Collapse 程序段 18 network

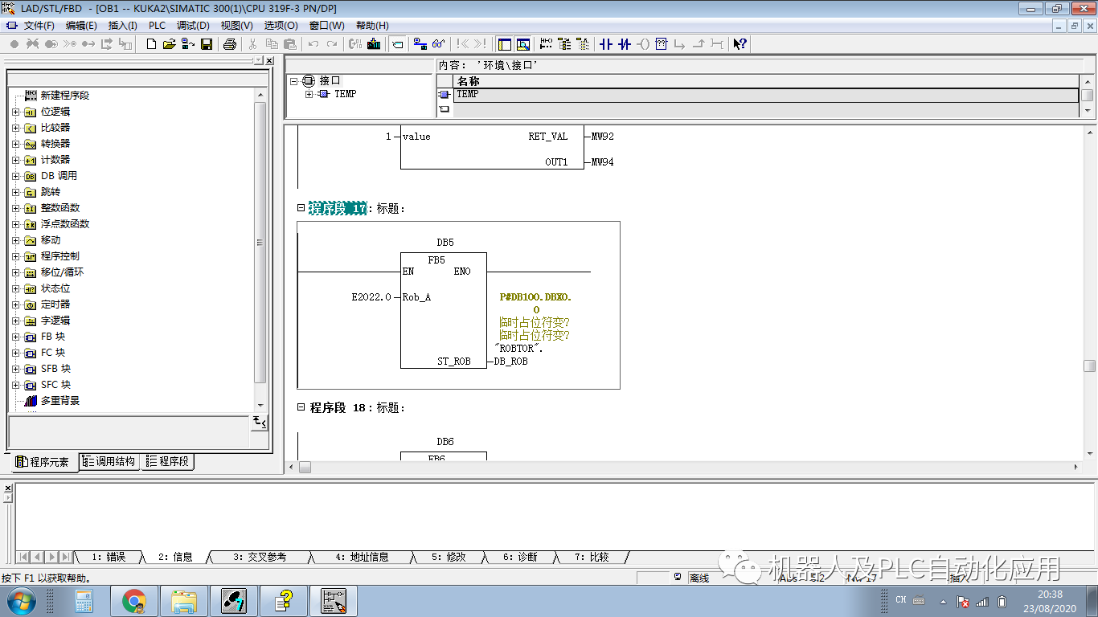(x=301, y=407)
